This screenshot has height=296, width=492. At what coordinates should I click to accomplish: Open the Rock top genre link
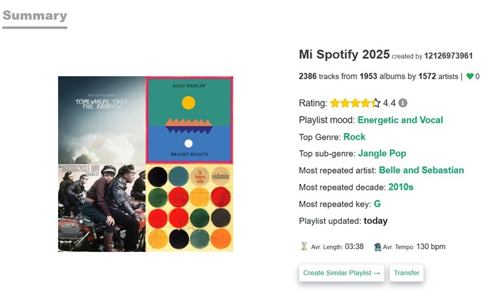(x=354, y=137)
